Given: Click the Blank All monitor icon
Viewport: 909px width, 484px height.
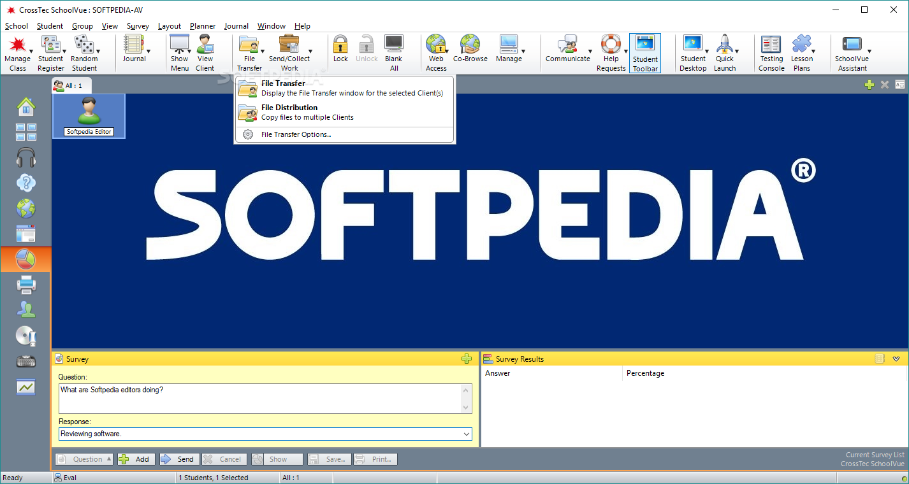Looking at the screenshot, I should point(394,45).
